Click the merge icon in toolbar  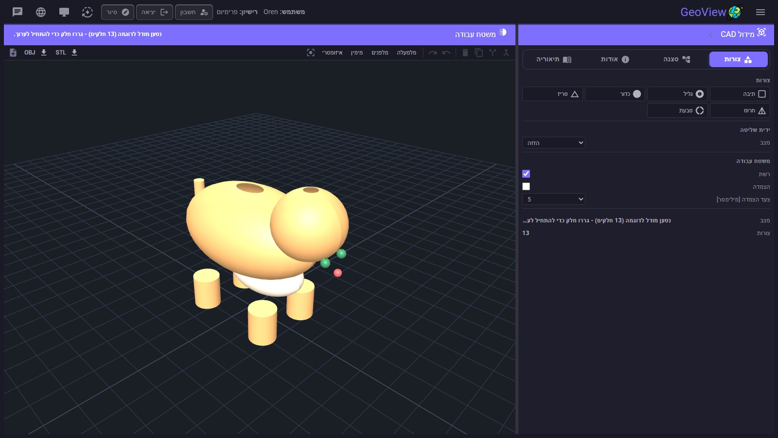(506, 53)
